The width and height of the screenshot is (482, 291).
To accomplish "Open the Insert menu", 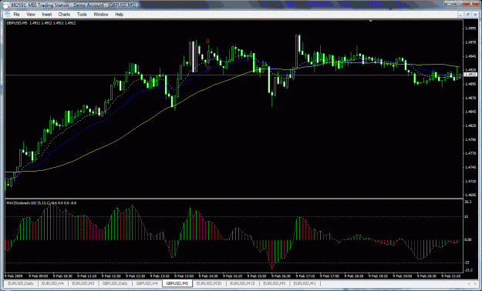I will pyautogui.click(x=47, y=15).
